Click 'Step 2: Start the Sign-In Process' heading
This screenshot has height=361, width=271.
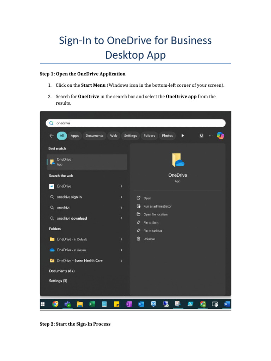pyautogui.click(x=75, y=324)
